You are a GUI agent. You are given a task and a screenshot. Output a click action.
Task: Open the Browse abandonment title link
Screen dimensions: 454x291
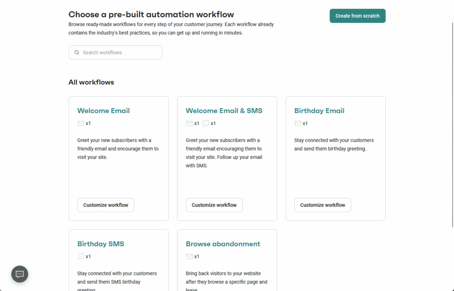[223, 244]
